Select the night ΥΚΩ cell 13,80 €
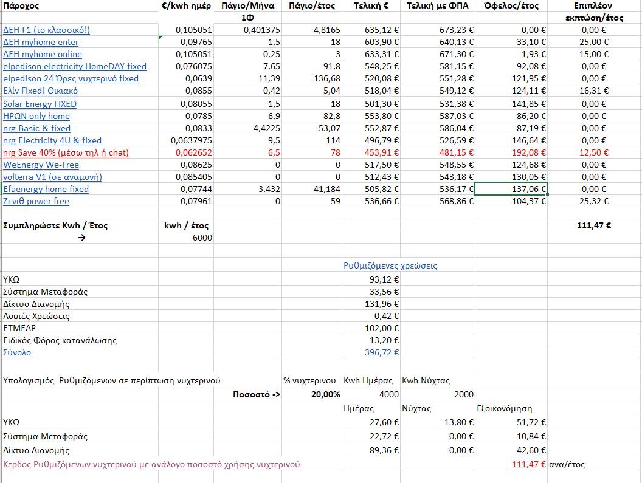Viewport: 642px width, 483px height. pyautogui.click(x=438, y=422)
